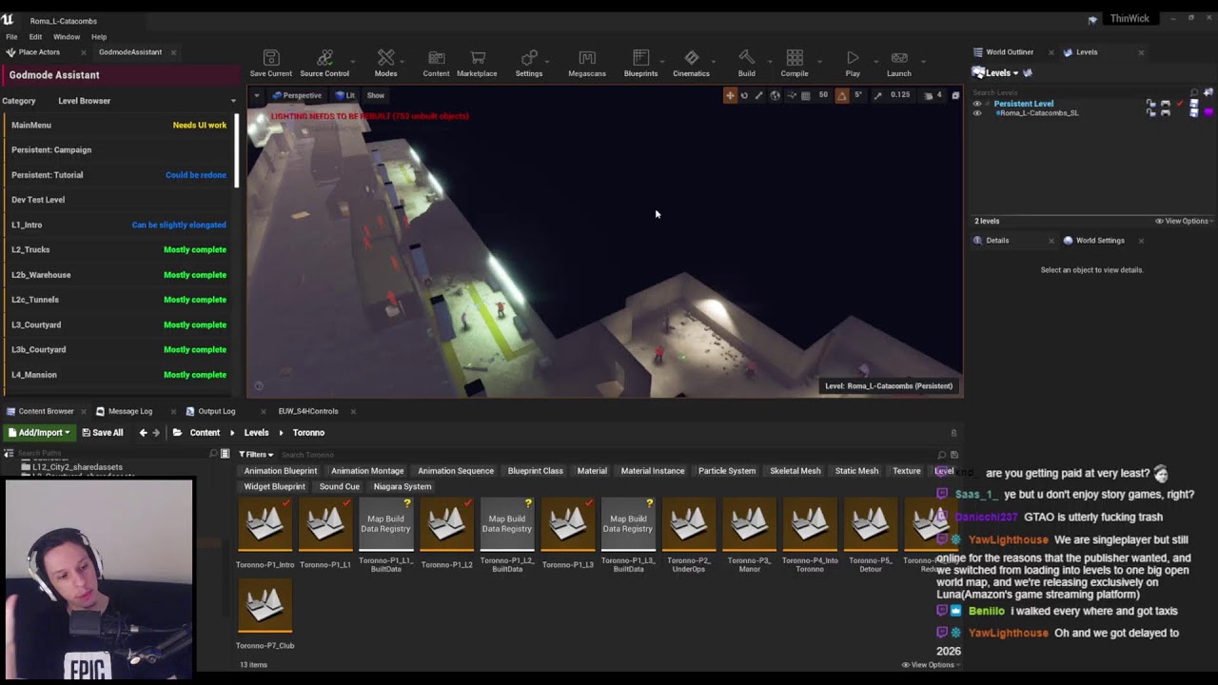This screenshot has height=685, width=1218.
Task: Toggle the Niagara System filter
Action: pyautogui.click(x=403, y=487)
